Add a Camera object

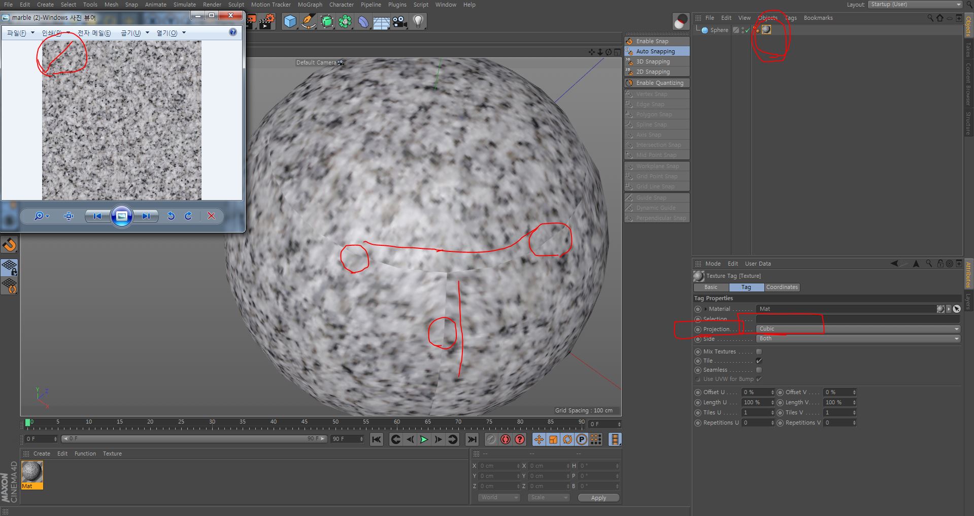(399, 21)
